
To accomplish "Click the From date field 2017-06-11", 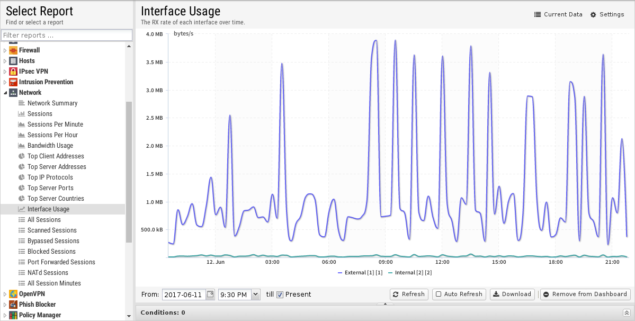I will [184, 295].
